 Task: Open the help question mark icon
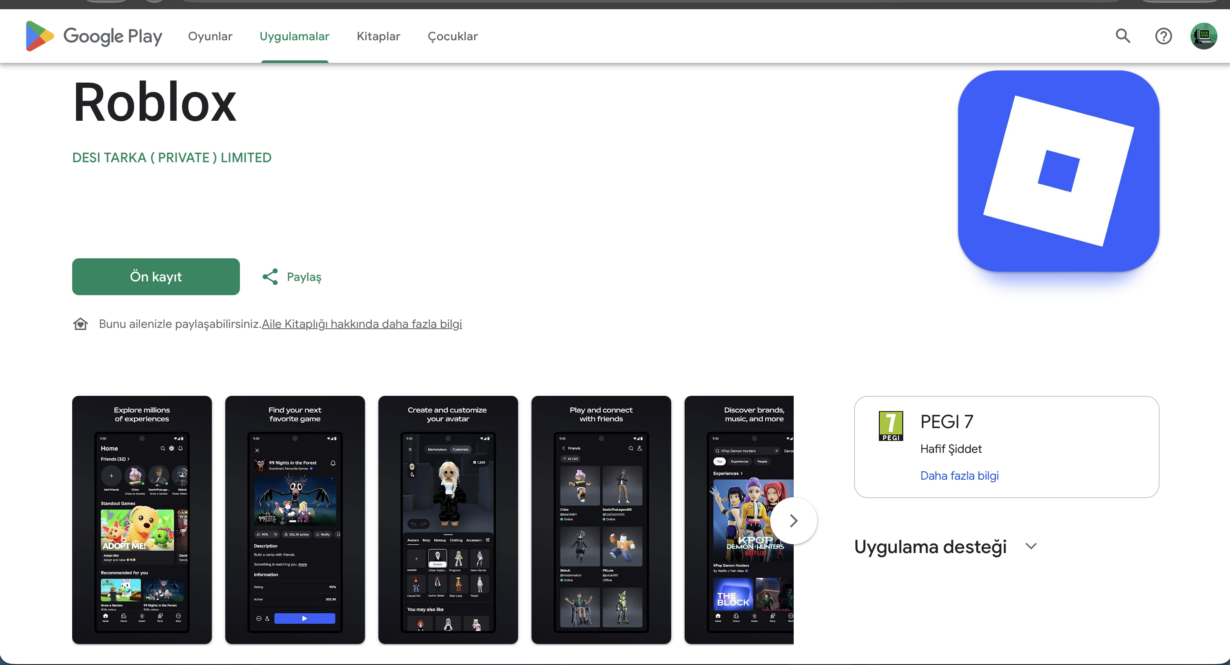click(x=1163, y=36)
